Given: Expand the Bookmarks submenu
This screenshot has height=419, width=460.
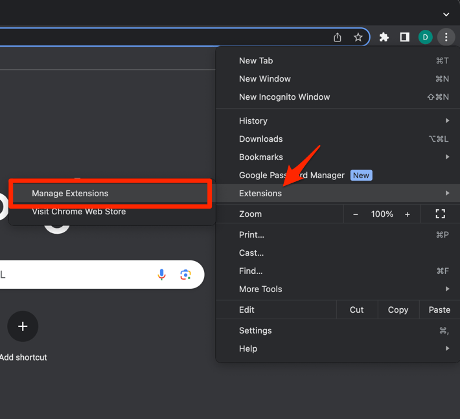Looking at the screenshot, I should (338, 157).
